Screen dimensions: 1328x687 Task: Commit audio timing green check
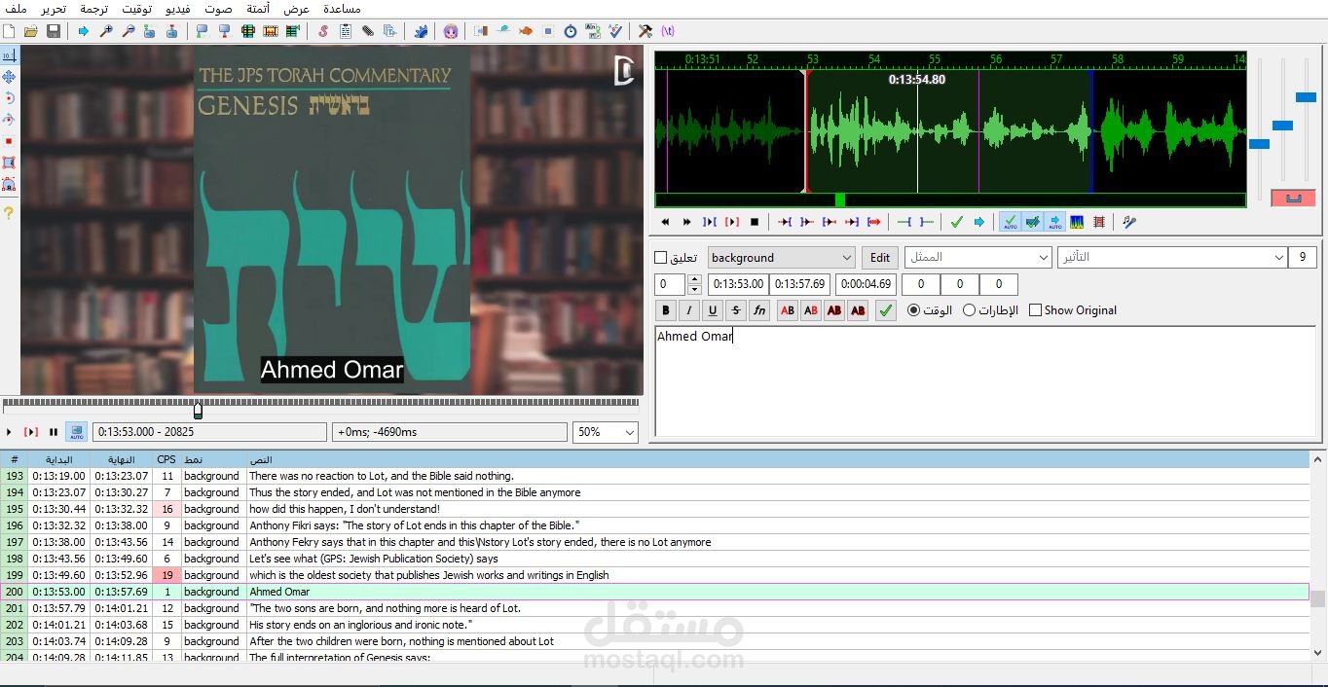(x=957, y=222)
